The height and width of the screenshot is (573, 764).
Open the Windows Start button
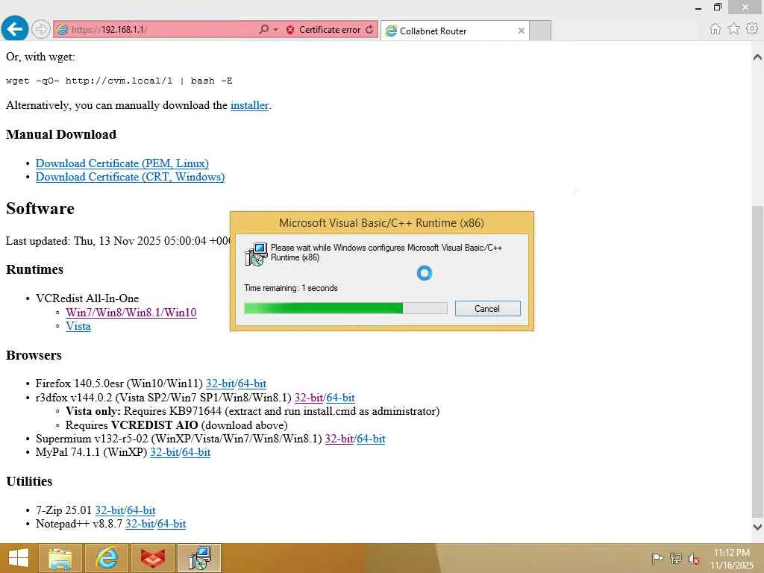click(19, 558)
